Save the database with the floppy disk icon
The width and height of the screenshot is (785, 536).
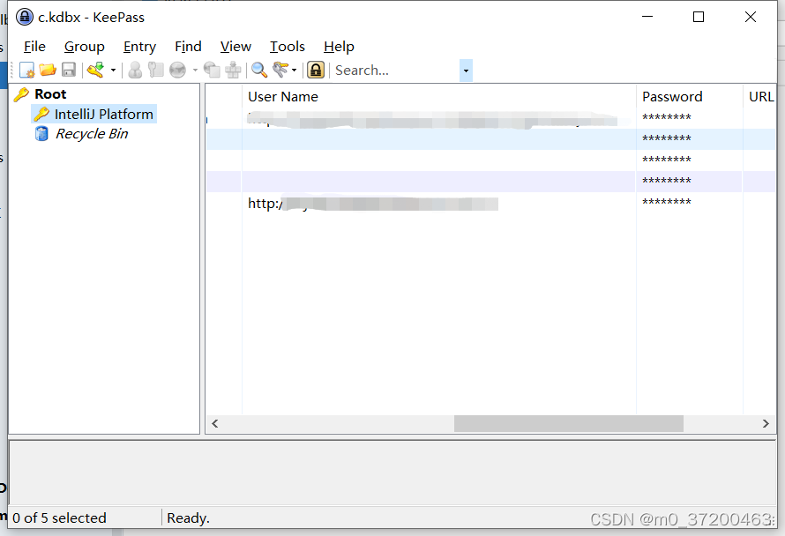(x=69, y=70)
